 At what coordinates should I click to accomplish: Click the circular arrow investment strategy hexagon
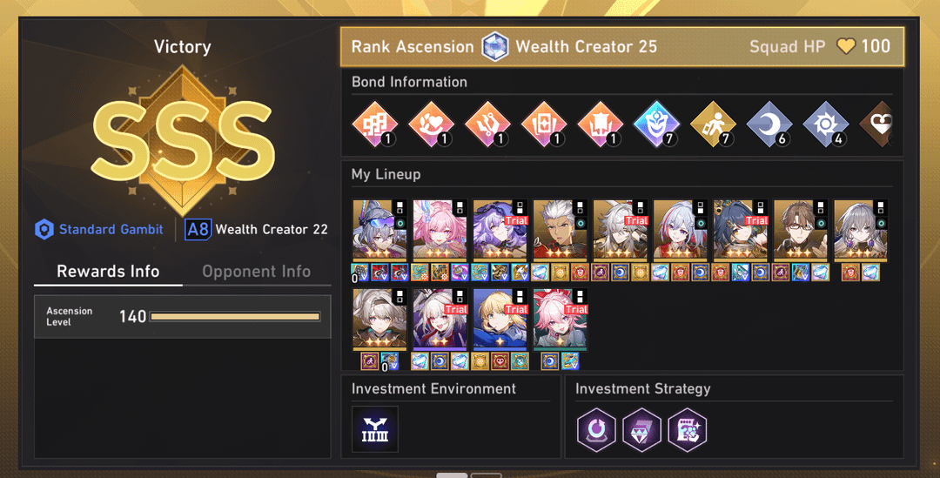pos(596,429)
